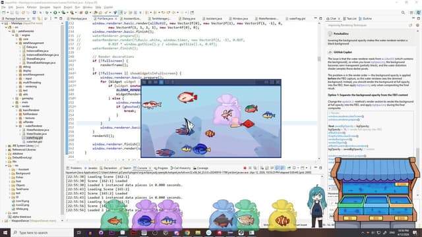Open the File menu

click(3, 7)
